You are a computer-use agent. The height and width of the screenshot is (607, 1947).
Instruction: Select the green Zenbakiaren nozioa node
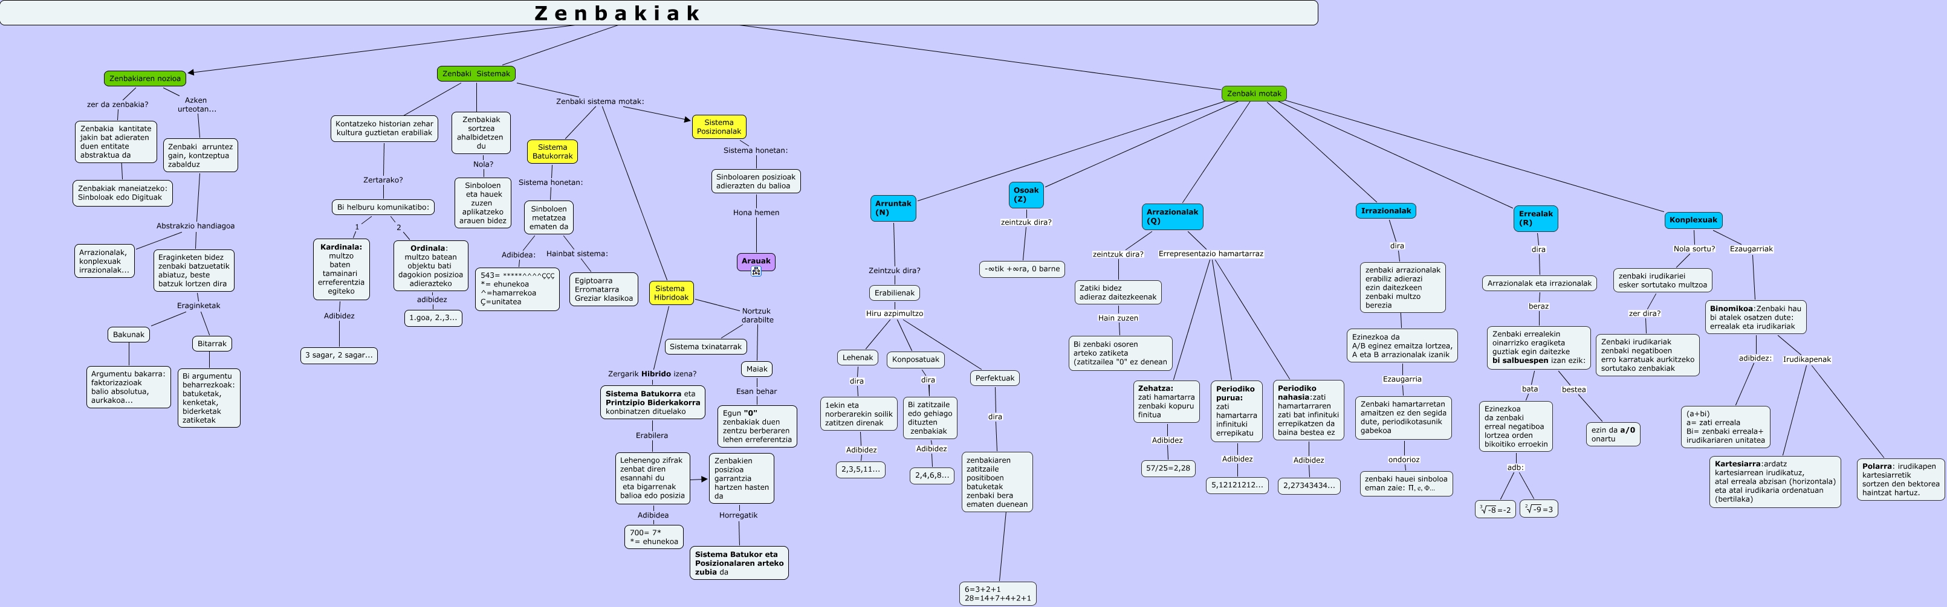point(145,79)
